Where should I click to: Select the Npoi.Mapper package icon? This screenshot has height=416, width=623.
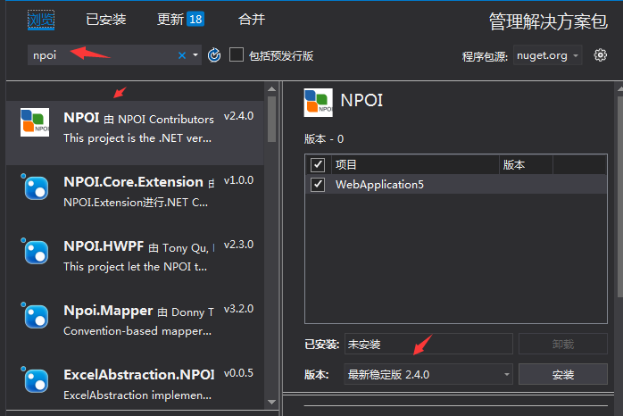35,316
